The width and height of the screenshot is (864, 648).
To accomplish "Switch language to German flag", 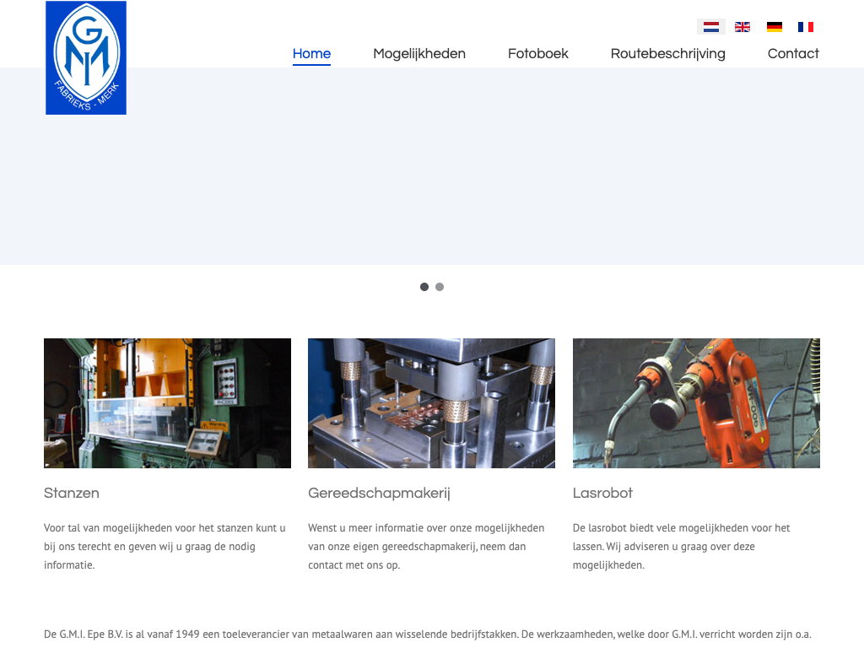I will click(x=775, y=26).
